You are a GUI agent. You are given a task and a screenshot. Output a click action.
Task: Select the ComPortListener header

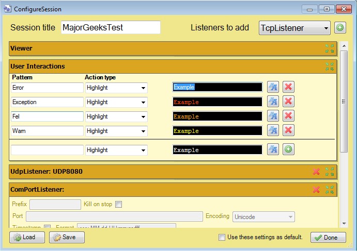point(173,190)
